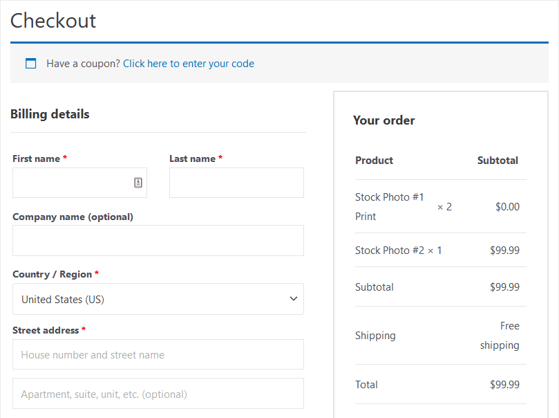Click the Billing details heading
Viewport: 559px width, 418px height.
50,113
